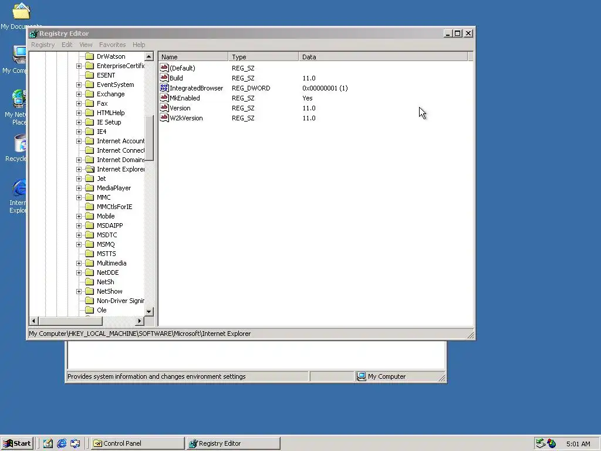Select the ESENT key folder icon
Viewport: 601px width, 451px height.
click(x=89, y=75)
